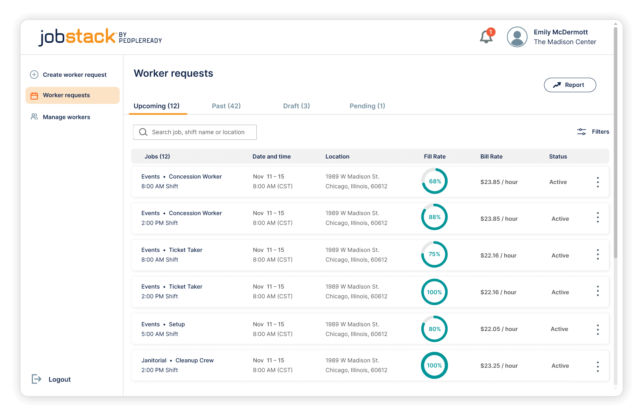Click the Jobs (12) column header
The image size is (643, 416).
[x=157, y=156]
